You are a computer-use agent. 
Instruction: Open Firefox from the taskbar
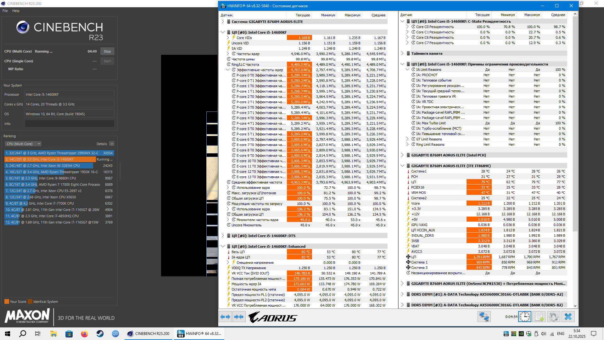click(84, 334)
